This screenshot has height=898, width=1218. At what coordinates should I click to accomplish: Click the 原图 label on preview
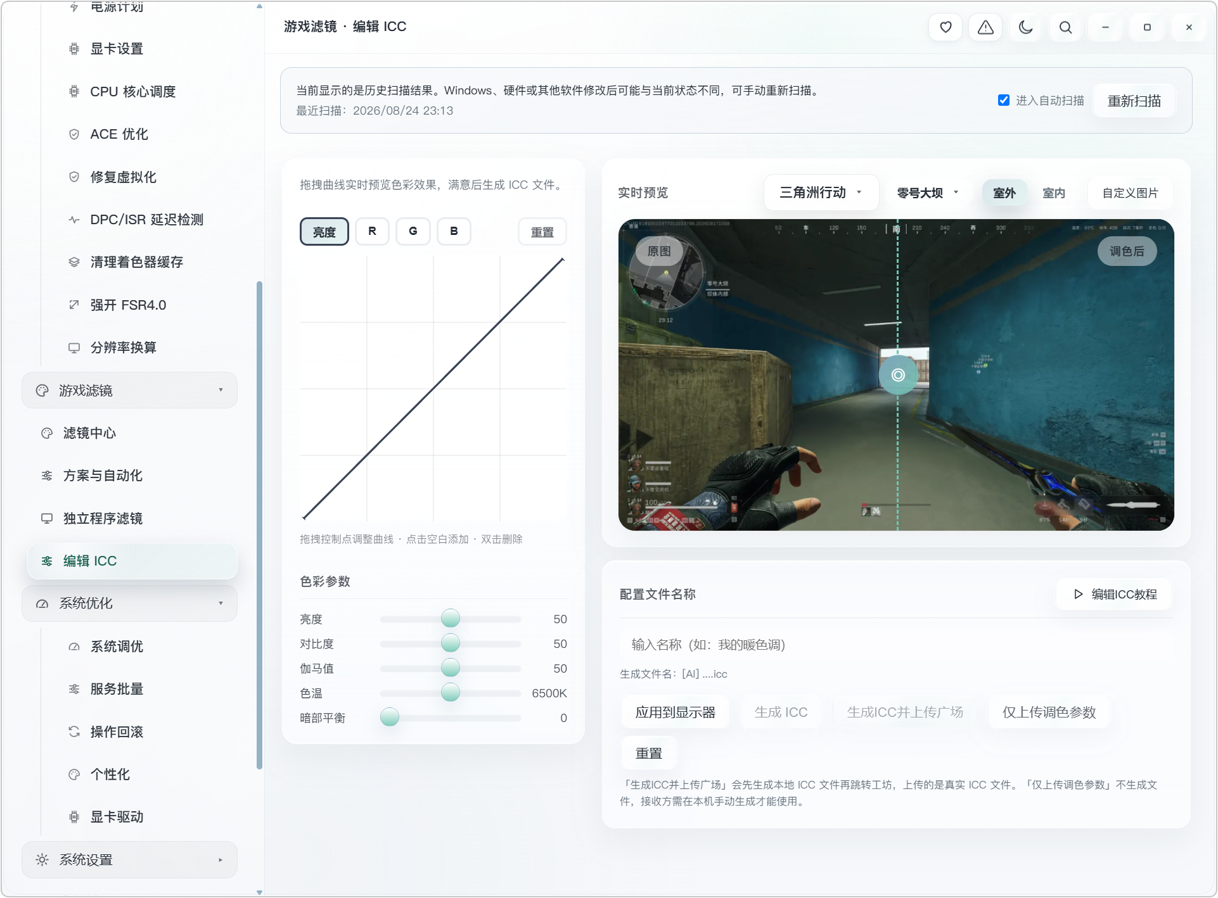pyautogui.click(x=659, y=251)
